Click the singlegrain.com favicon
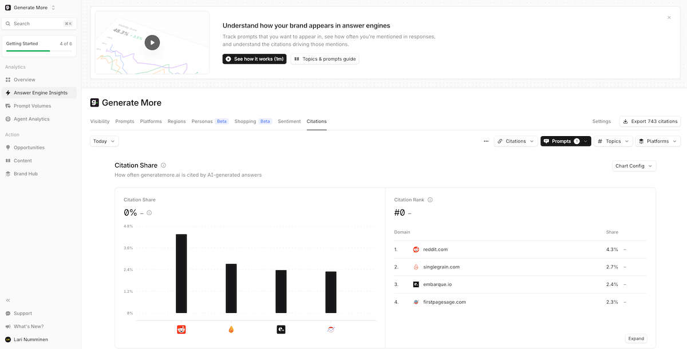 tap(416, 267)
